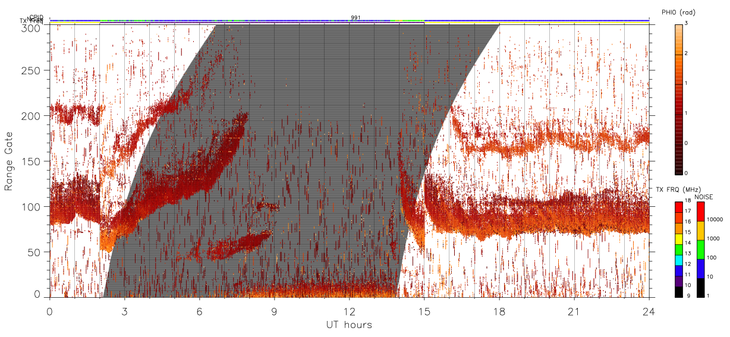The image size is (730, 337).
Task: Click the TX FRQ legend label '16'
Action: click(688, 222)
